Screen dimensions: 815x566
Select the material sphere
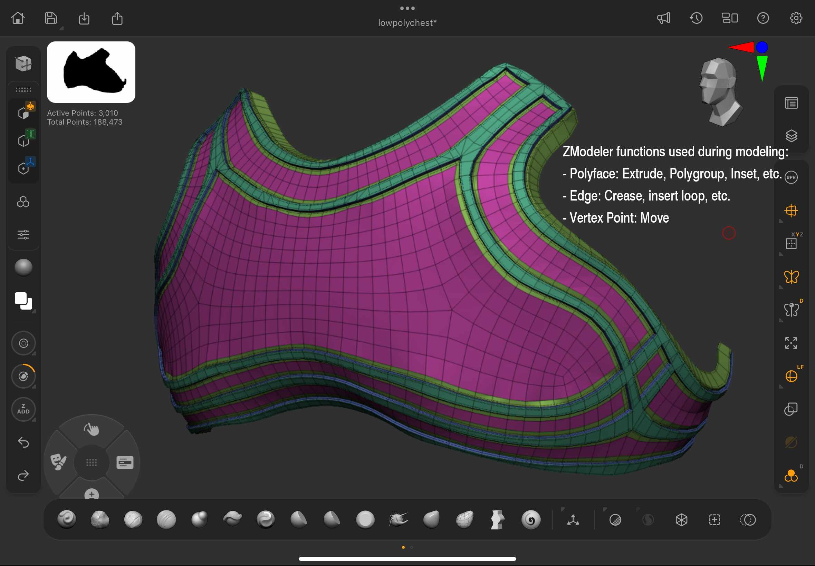[x=23, y=267]
